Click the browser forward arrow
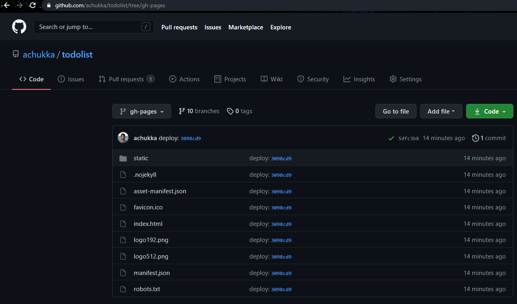 [x=19, y=5]
